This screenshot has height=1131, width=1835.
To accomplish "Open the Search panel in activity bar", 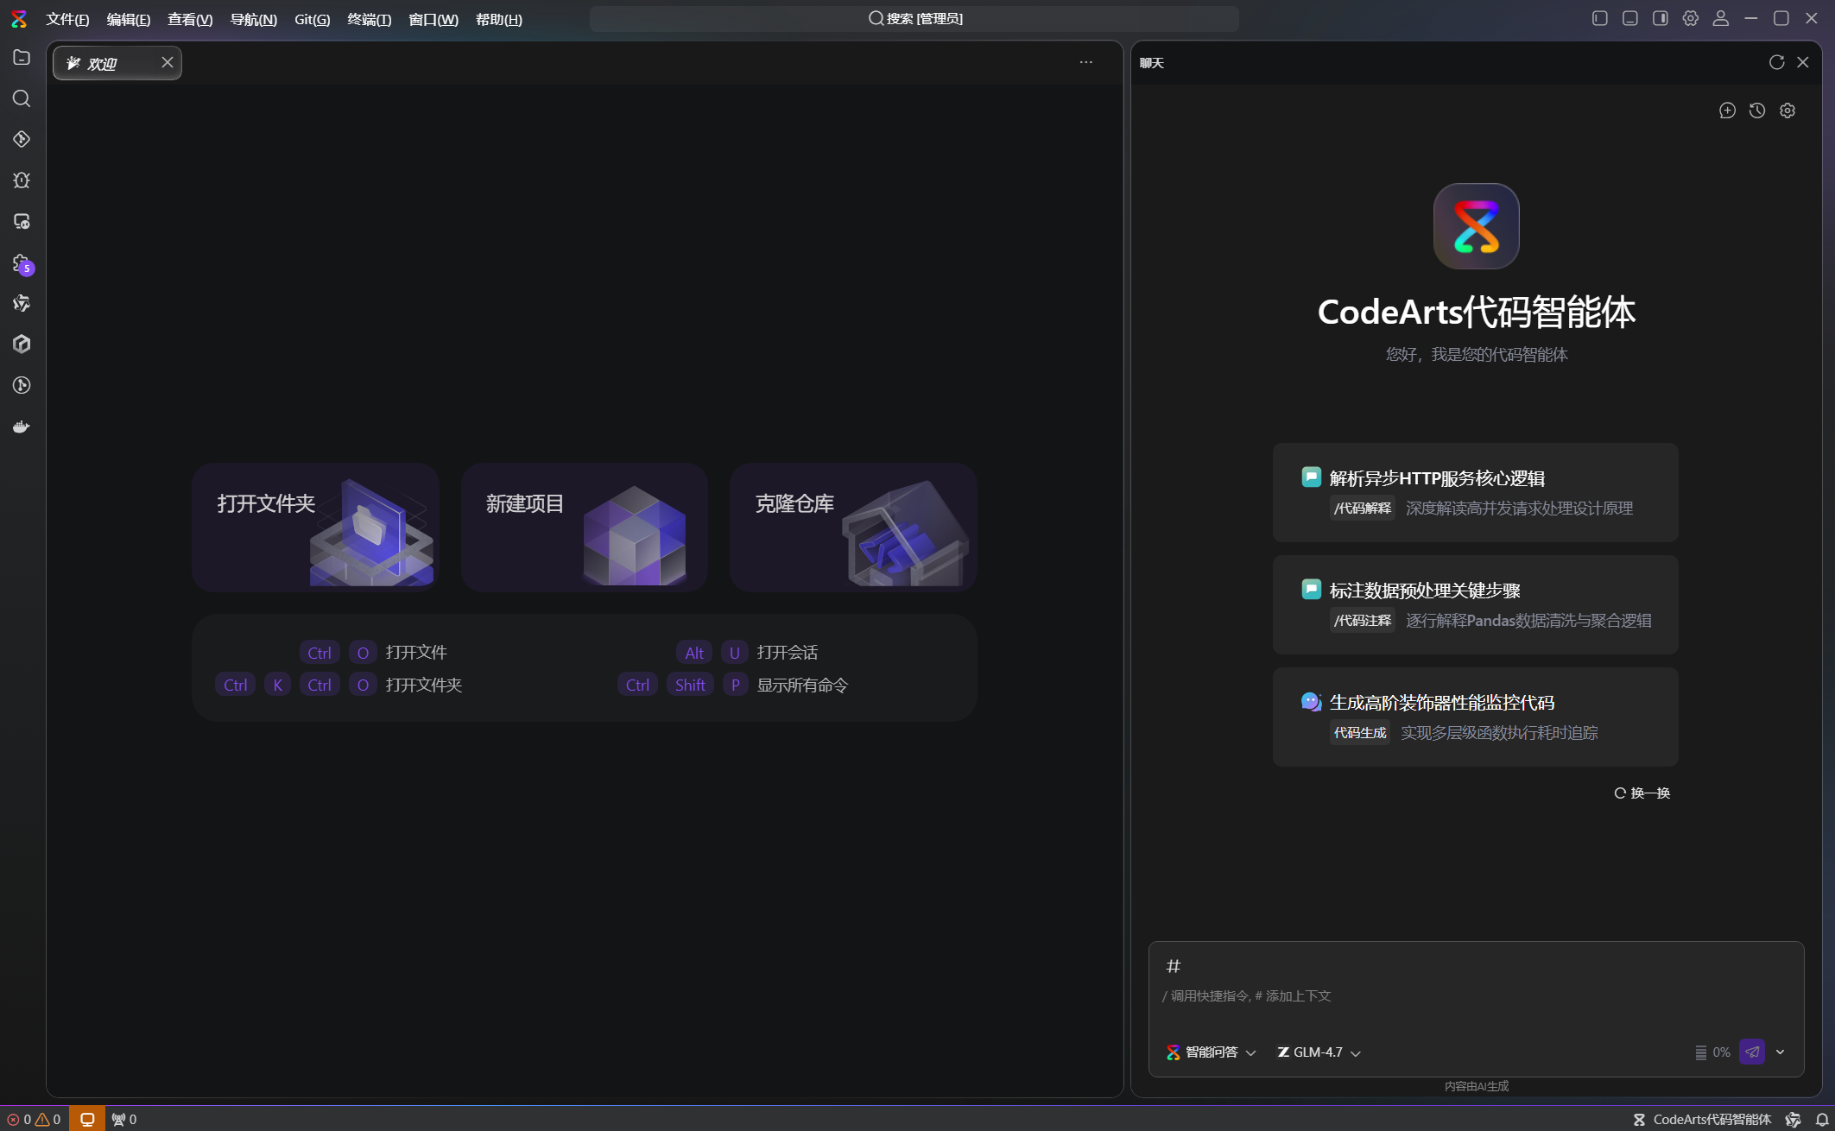I will (x=22, y=98).
